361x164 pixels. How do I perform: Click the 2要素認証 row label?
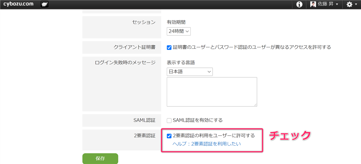point(145,136)
